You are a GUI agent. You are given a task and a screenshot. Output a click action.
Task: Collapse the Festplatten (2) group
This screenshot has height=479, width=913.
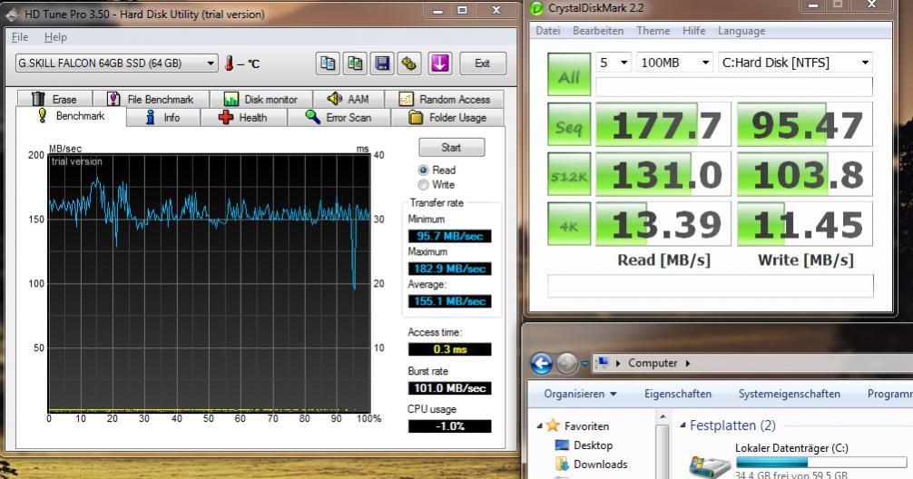[682, 425]
